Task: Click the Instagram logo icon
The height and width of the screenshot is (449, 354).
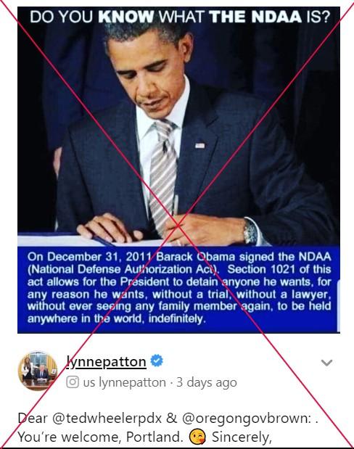Action: (x=73, y=382)
